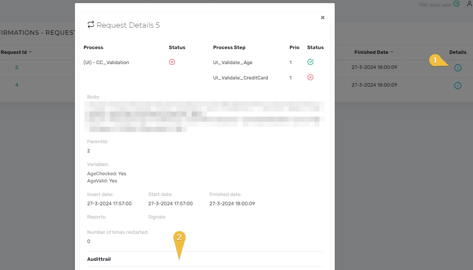Click the Request Details 5 title
Screen dimensions: 473x270
(128, 25)
